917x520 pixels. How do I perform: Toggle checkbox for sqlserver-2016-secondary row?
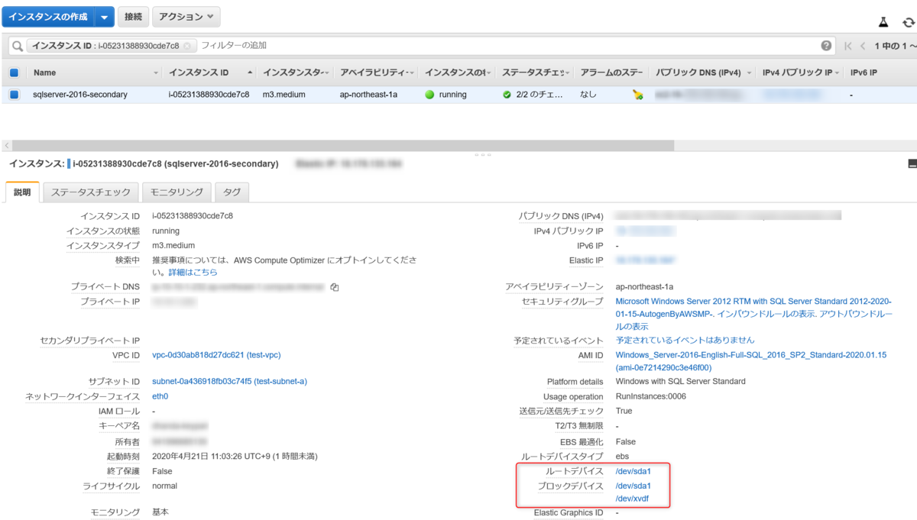(14, 95)
